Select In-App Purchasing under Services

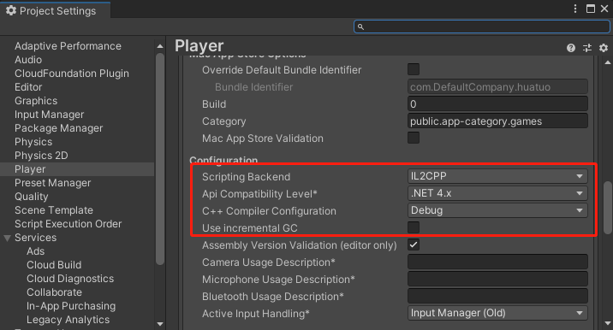pos(71,306)
